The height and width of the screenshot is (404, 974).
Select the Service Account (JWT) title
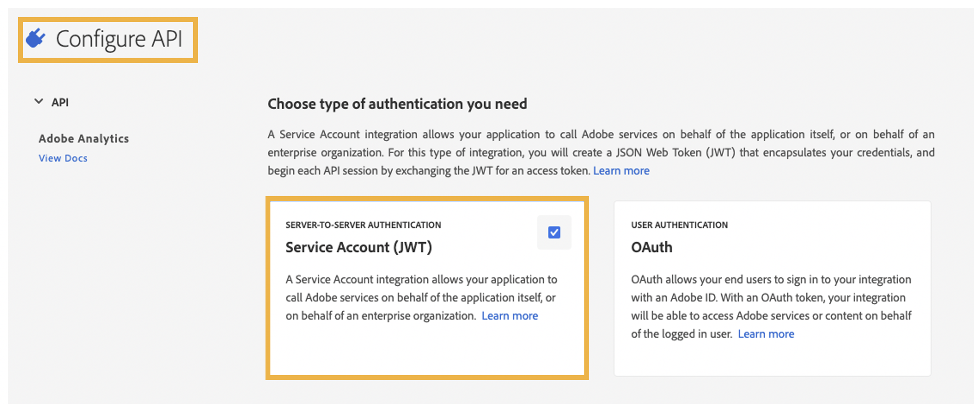coord(358,247)
